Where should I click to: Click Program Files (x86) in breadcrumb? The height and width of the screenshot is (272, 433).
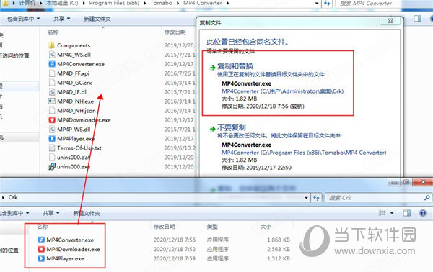(x=114, y=3)
